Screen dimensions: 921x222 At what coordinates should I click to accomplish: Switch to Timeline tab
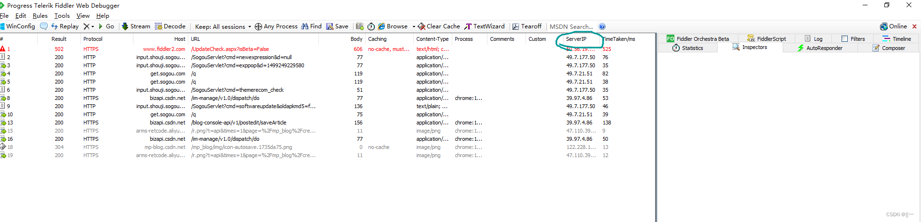[x=896, y=39]
